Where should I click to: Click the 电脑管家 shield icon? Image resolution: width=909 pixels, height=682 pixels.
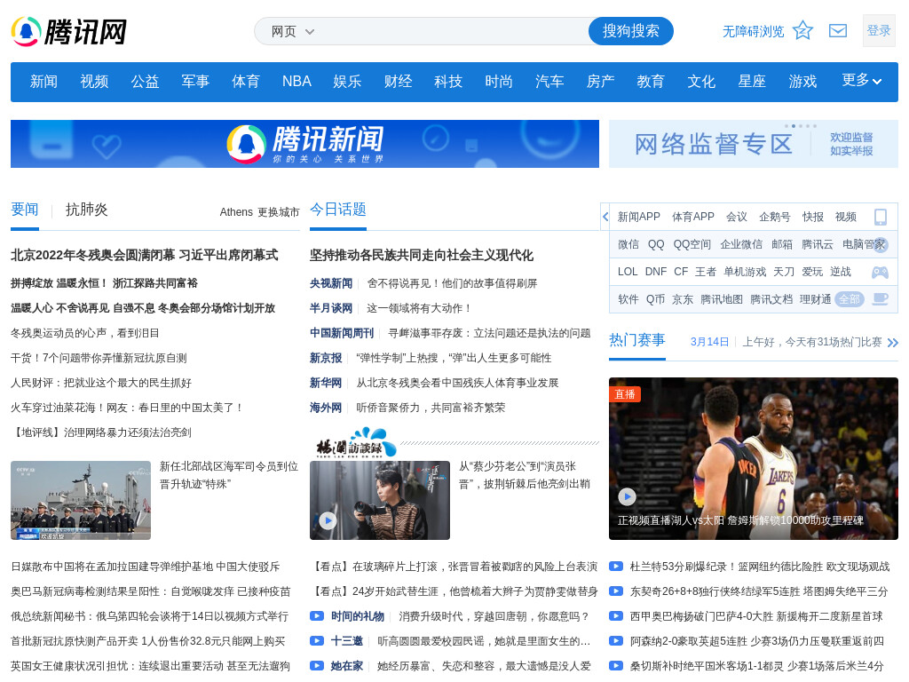[880, 244]
